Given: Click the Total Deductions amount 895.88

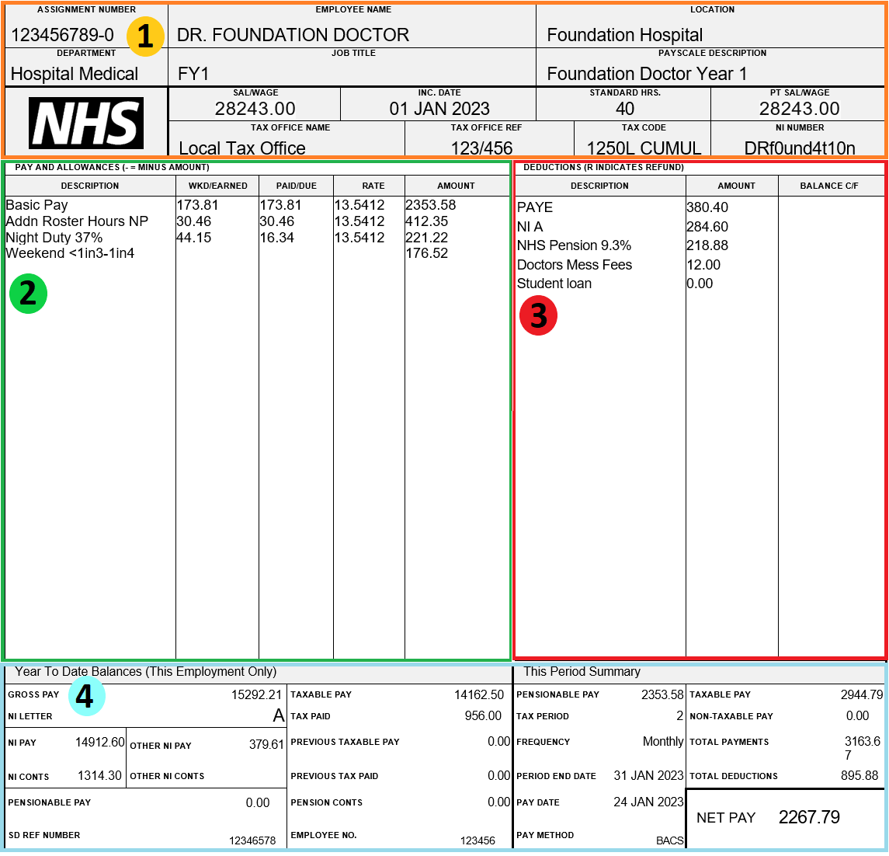Looking at the screenshot, I should (x=859, y=775).
